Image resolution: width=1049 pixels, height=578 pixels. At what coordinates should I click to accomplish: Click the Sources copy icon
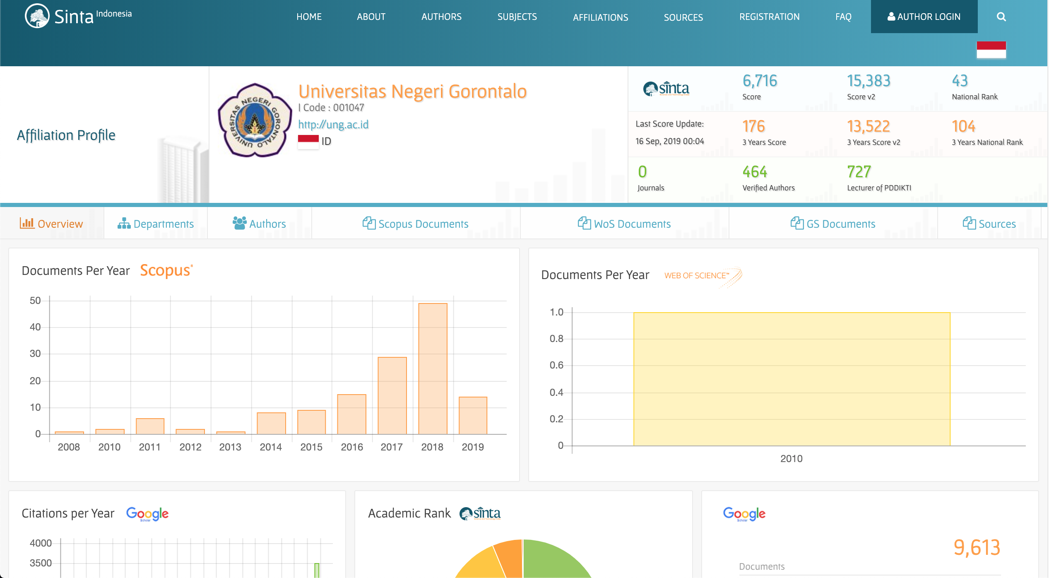pos(969,223)
